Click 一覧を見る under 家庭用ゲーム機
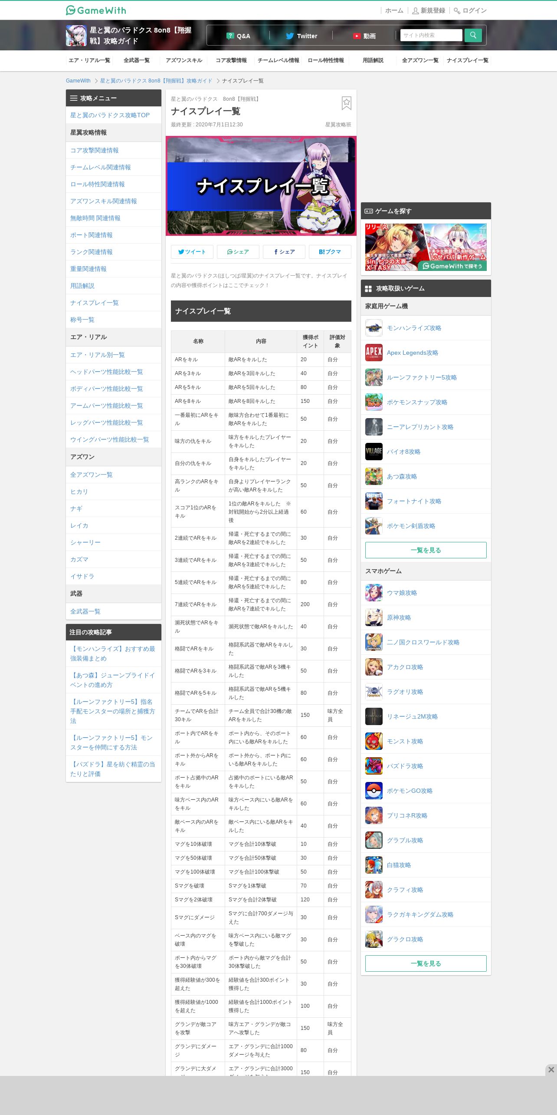This screenshot has width=557, height=1115. click(x=426, y=550)
